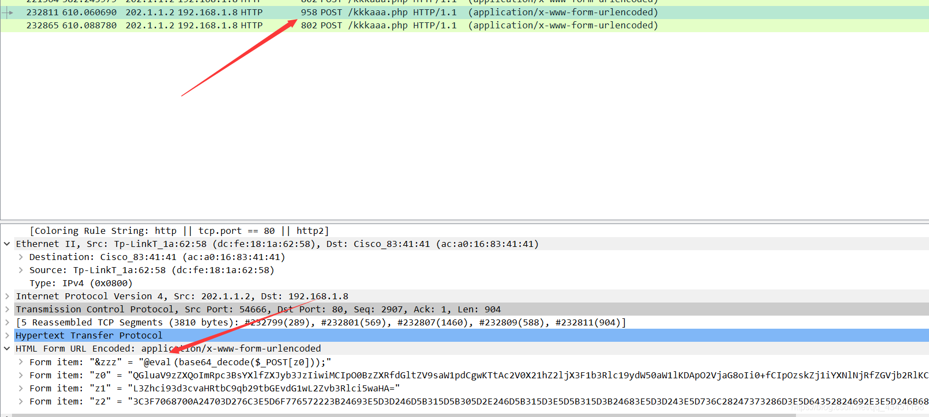Select packet 232865 row in packet list
The height and width of the screenshot is (417, 929).
(464, 25)
